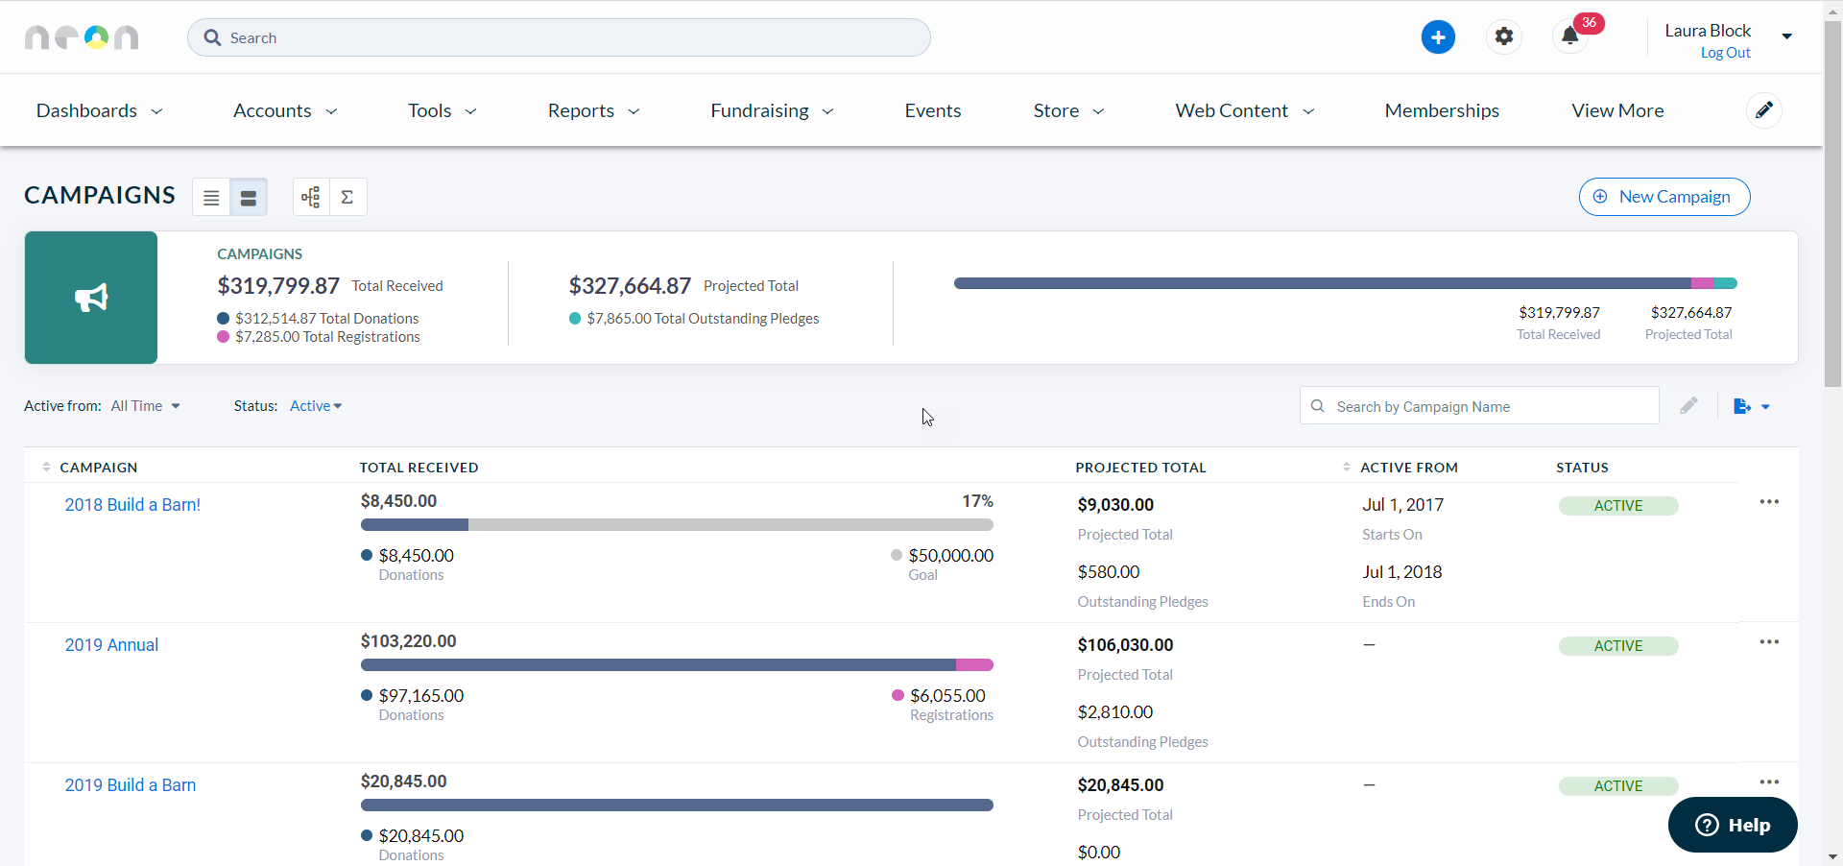The image size is (1843, 866).
Task: Open the 2019 Annual campaign
Action: pos(111,645)
